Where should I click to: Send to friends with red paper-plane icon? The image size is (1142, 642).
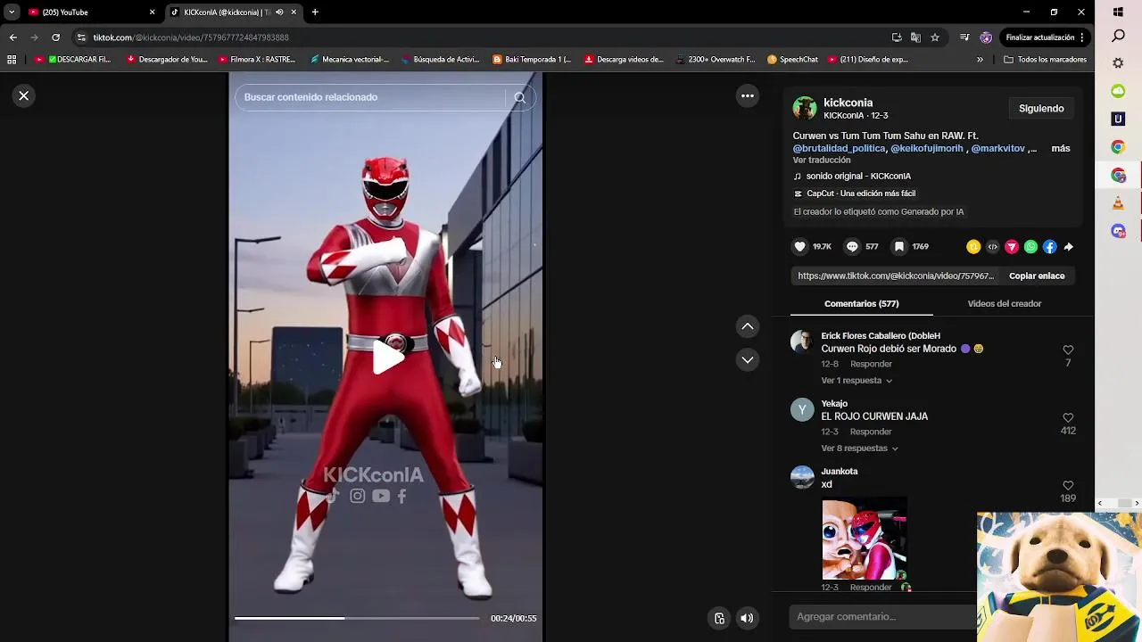pos(1012,247)
